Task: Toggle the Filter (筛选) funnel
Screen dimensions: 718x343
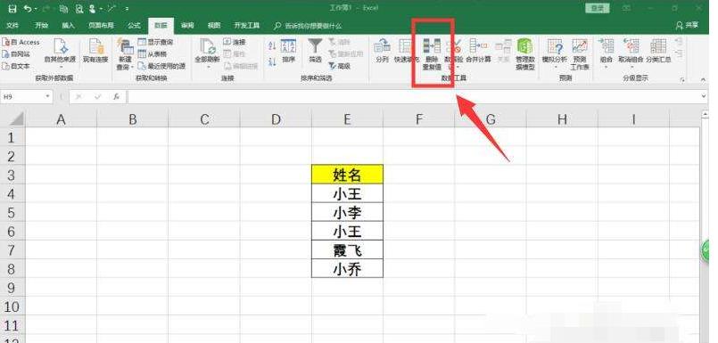Action: (x=315, y=51)
